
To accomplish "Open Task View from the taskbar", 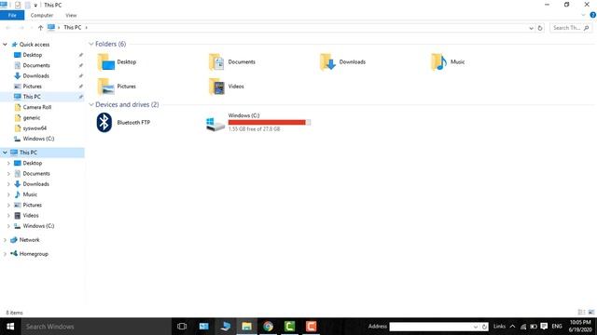I will (x=182, y=327).
